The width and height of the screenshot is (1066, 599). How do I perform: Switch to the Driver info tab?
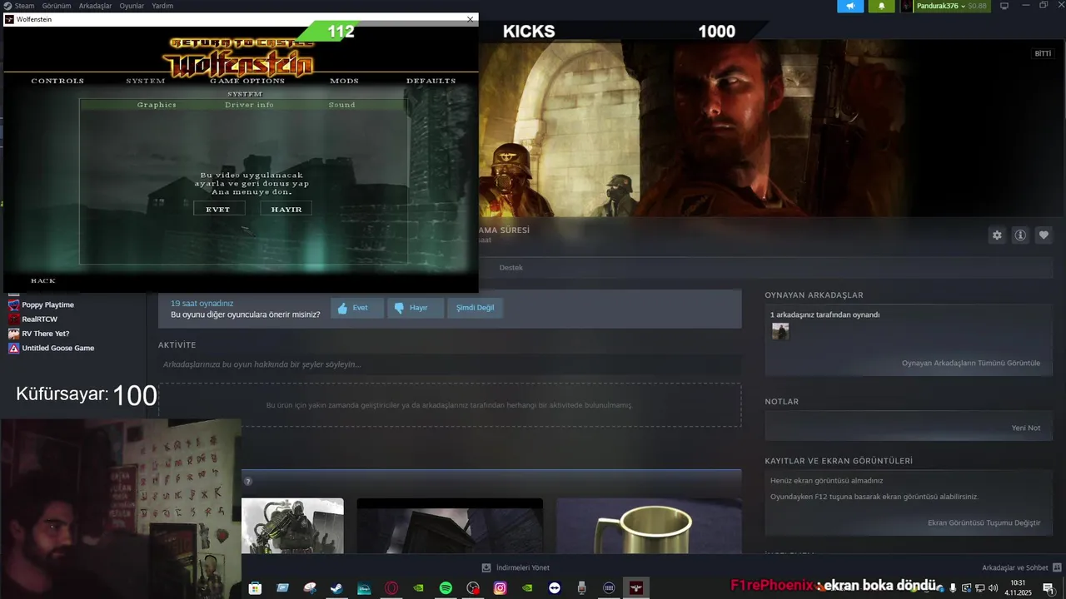(x=249, y=105)
